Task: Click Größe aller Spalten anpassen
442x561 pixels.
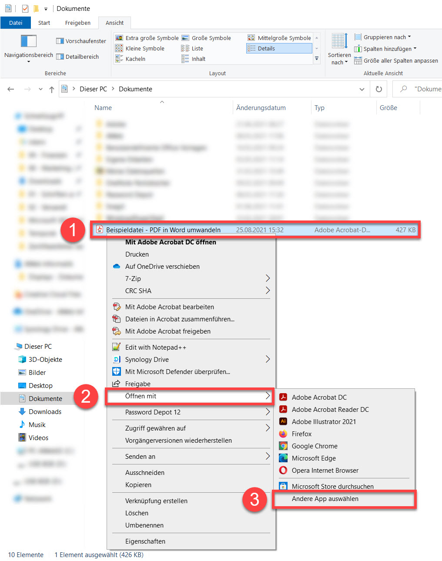Action: coord(396,60)
